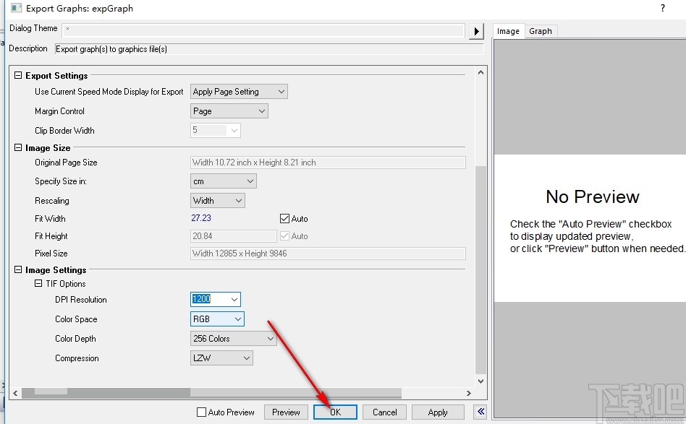The width and height of the screenshot is (686, 424).
Task: Switch to the Image preview tab
Action: click(x=508, y=31)
